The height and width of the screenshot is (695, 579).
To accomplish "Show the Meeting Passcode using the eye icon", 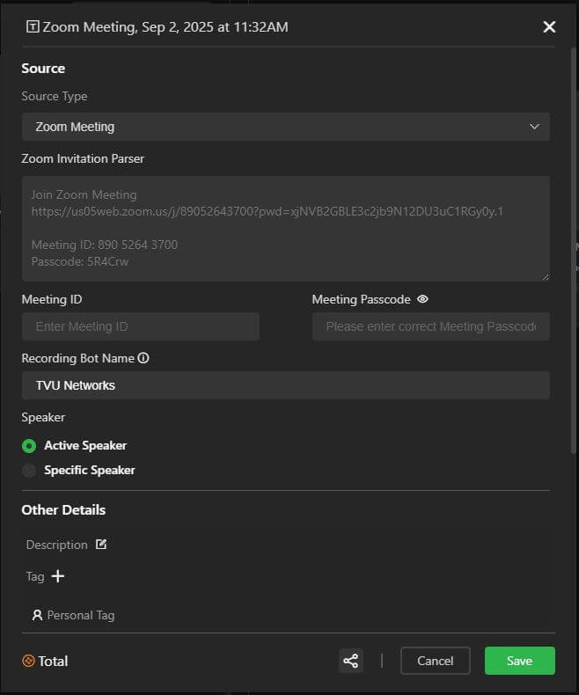I will coord(422,299).
